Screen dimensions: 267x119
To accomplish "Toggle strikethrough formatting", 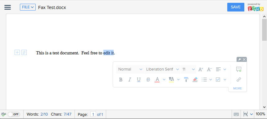I will point(148,80).
